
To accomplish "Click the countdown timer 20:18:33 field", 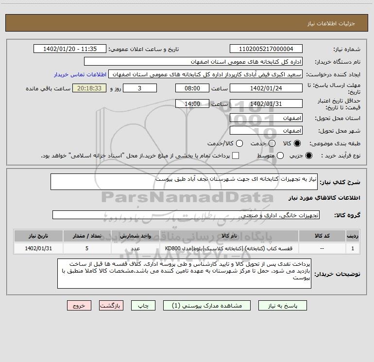I will [x=89, y=88].
